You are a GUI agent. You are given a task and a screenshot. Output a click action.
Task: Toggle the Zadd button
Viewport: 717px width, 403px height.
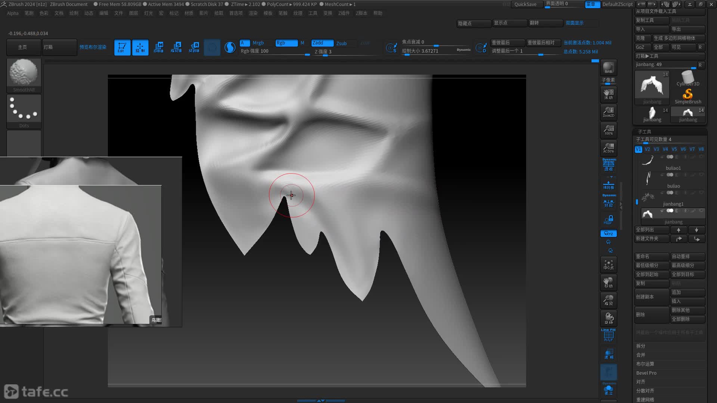(x=322, y=43)
